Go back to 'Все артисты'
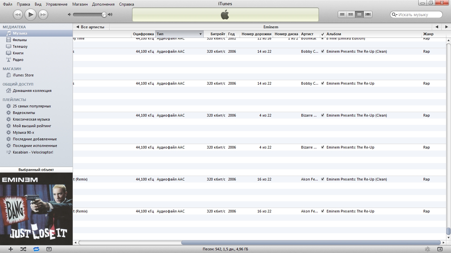 point(90,27)
